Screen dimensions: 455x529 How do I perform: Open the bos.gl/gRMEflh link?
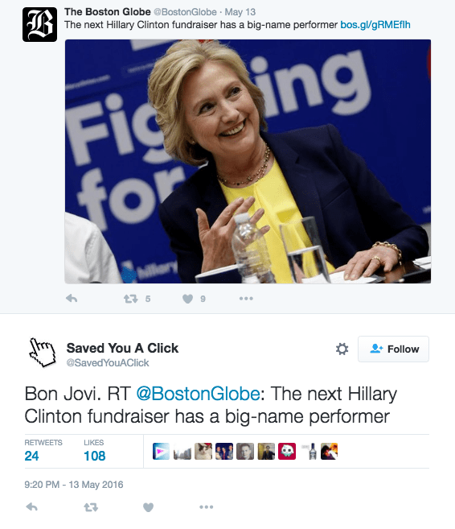point(375,25)
